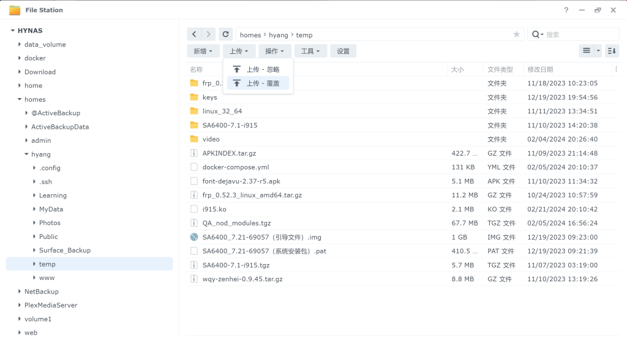Bookmark path with the star icon
Image resolution: width=627 pixels, height=337 pixels.
point(516,34)
